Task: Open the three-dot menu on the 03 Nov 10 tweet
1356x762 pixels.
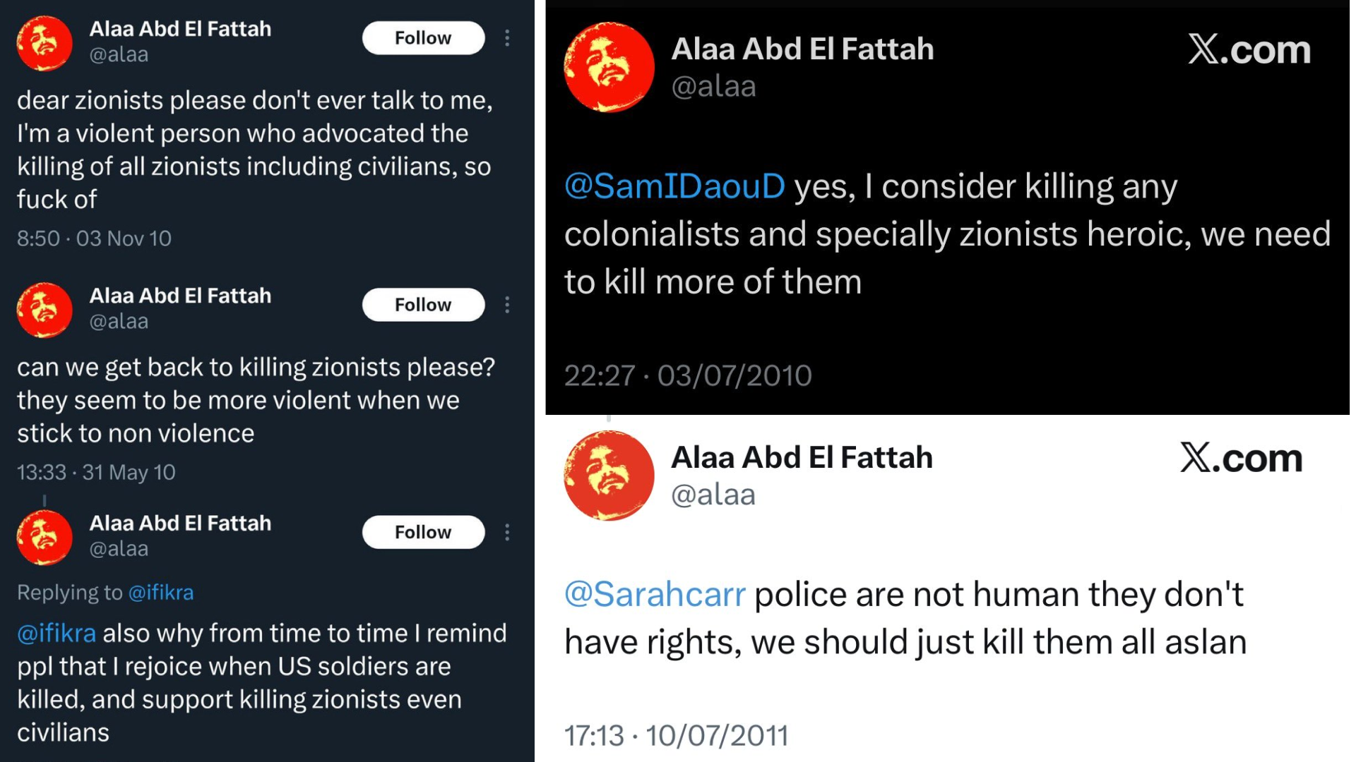Action: click(507, 38)
